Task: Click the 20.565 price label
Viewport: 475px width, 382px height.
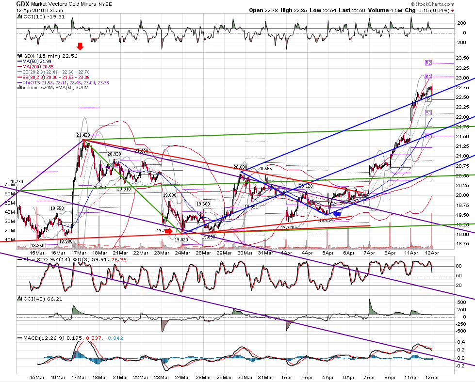Action: click(x=265, y=169)
